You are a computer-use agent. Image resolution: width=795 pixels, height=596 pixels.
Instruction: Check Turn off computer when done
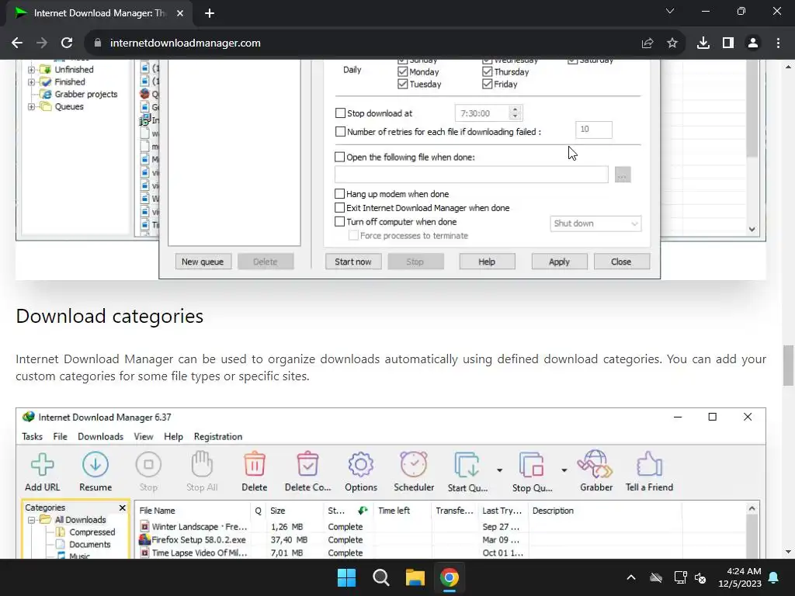[x=340, y=221]
